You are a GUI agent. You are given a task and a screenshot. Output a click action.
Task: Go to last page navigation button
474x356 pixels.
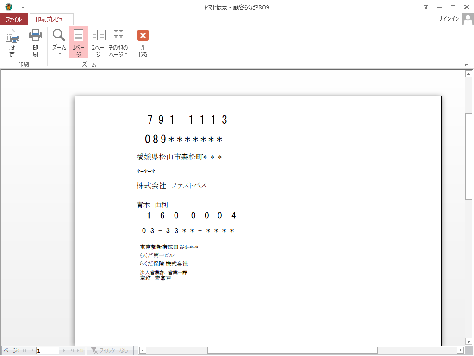click(x=72, y=350)
